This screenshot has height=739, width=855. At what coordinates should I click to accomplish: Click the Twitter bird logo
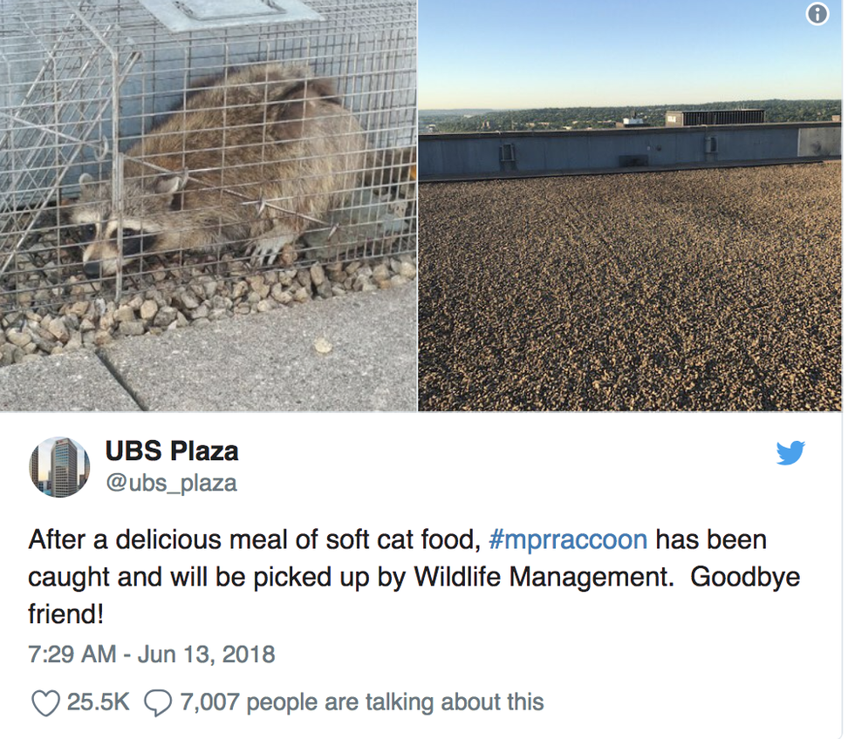click(x=790, y=452)
